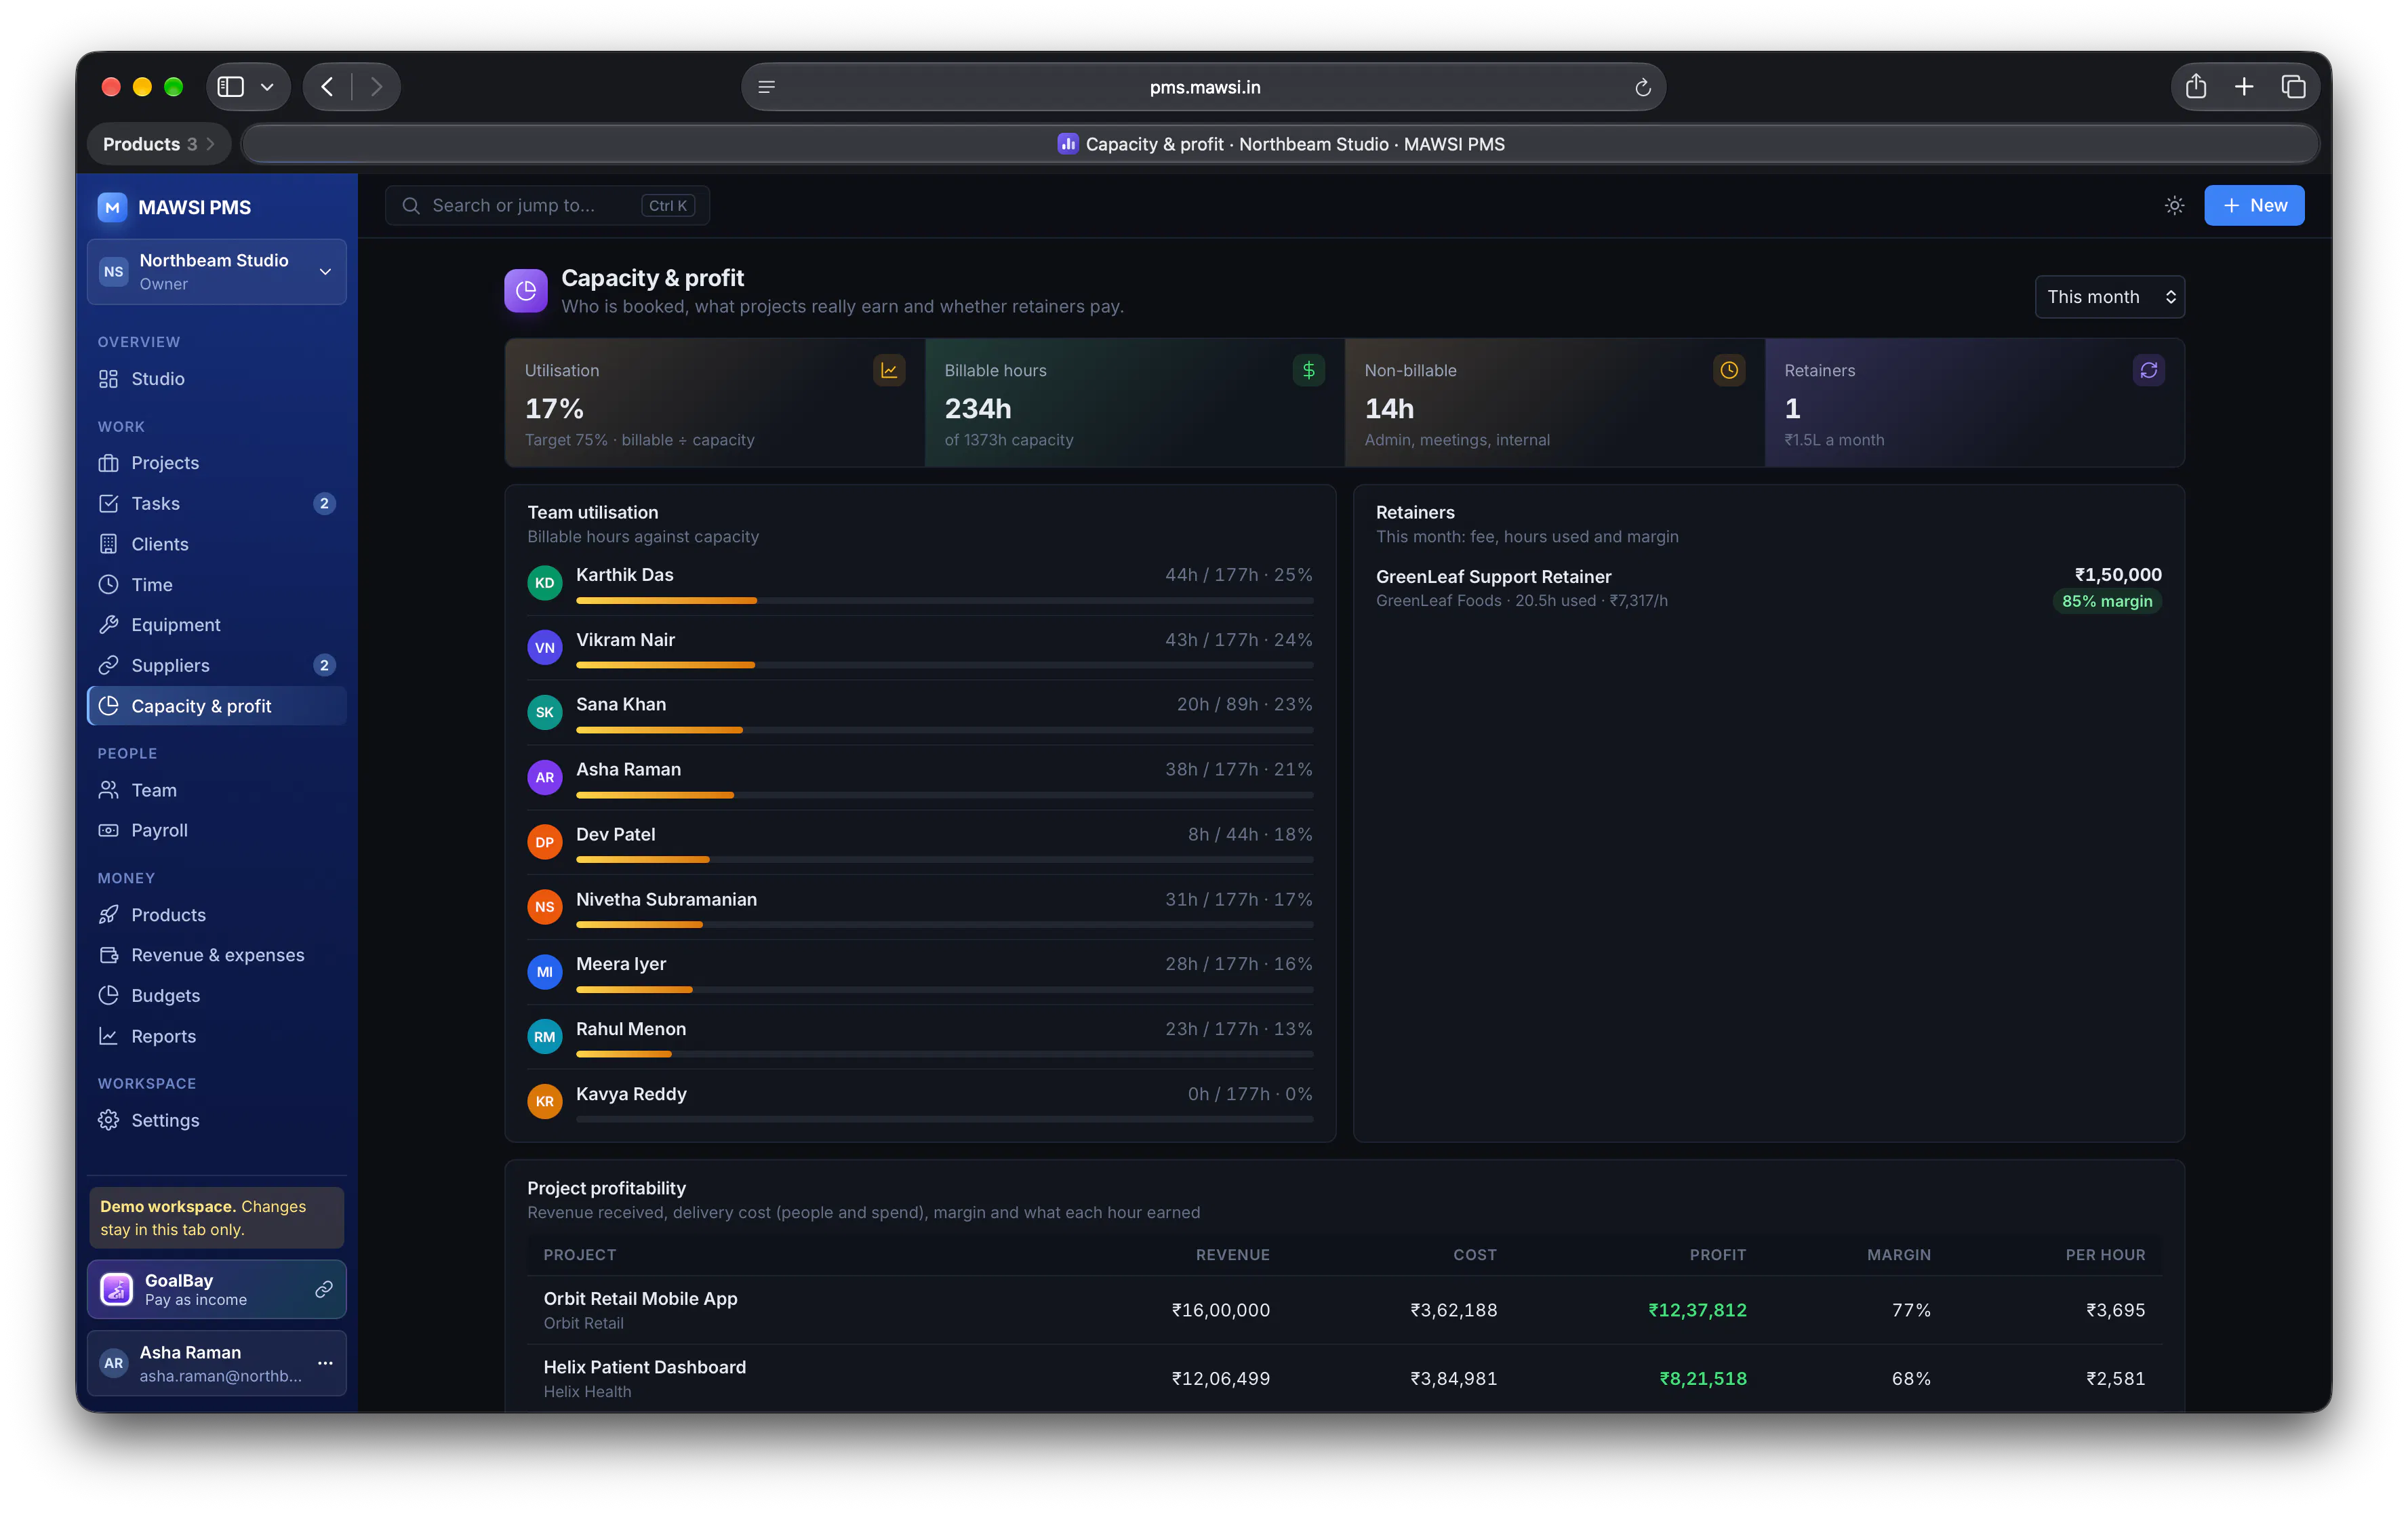Click the pms.mawsi.in address bar
Viewport: 2408px width, 1513px height.
point(1203,87)
